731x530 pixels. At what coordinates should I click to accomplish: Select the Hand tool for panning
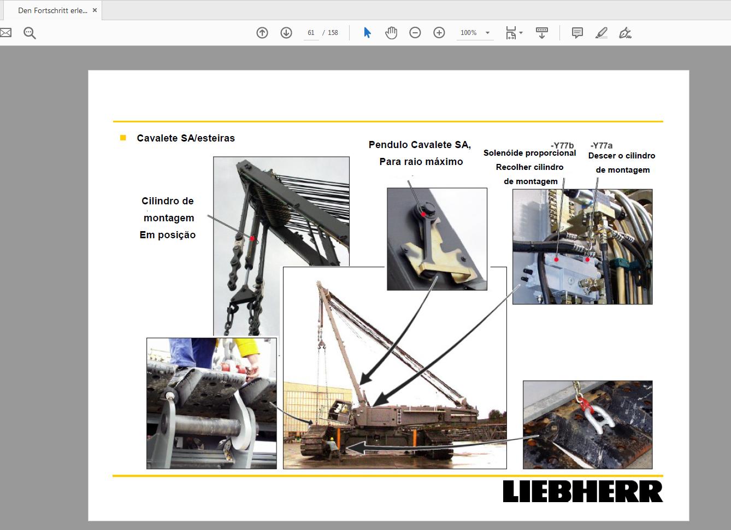391,33
